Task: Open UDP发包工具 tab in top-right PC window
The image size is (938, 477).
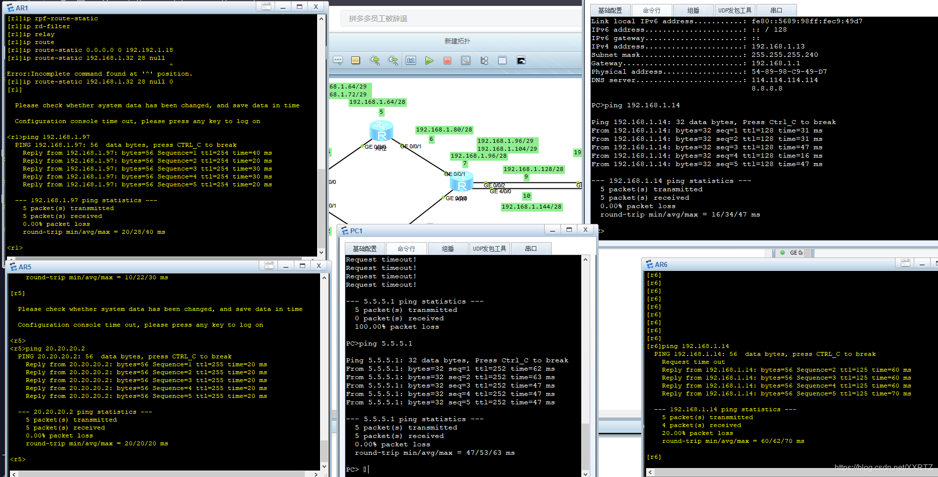Action: point(735,10)
